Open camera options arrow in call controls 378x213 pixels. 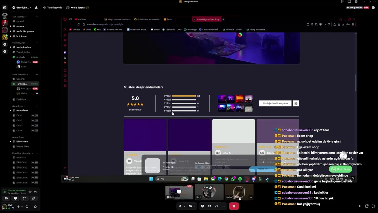(195, 206)
